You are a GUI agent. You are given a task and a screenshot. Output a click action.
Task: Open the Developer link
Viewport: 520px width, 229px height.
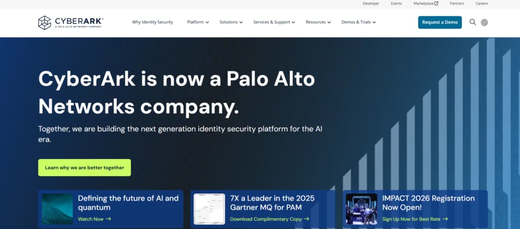(x=371, y=4)
